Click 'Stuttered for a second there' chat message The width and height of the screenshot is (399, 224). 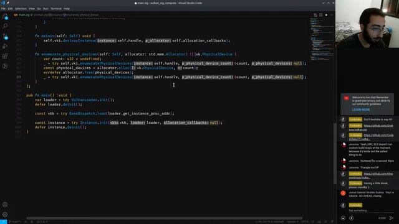[377, 161]
